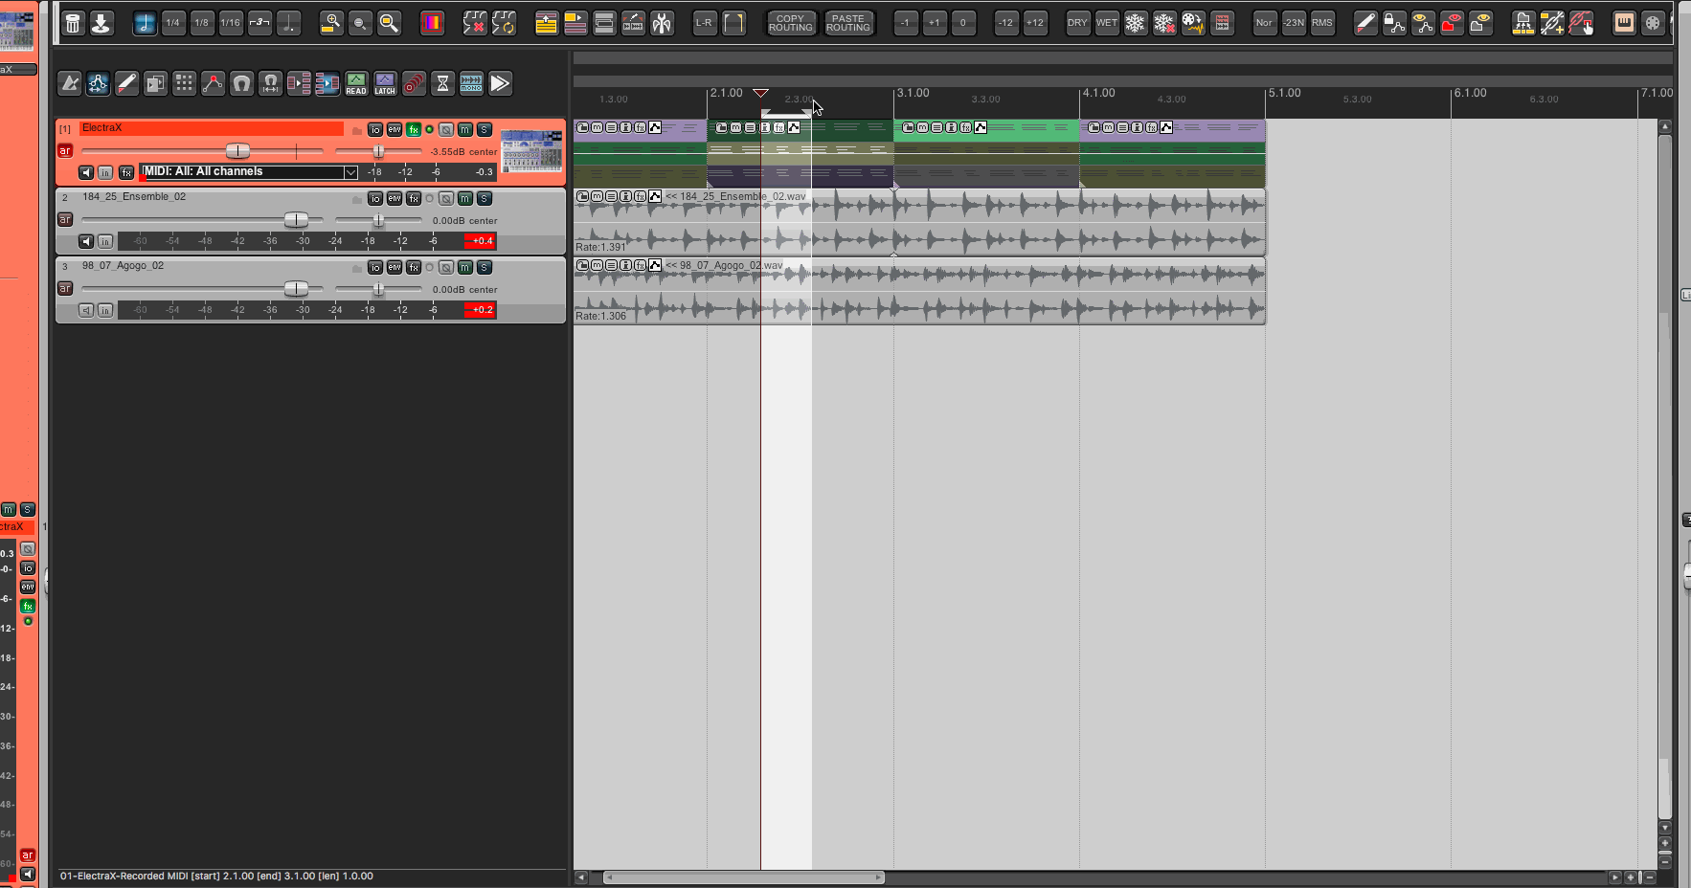
Task: Click timeline ruler at 5.1.00
Action: coord(1284,93)
